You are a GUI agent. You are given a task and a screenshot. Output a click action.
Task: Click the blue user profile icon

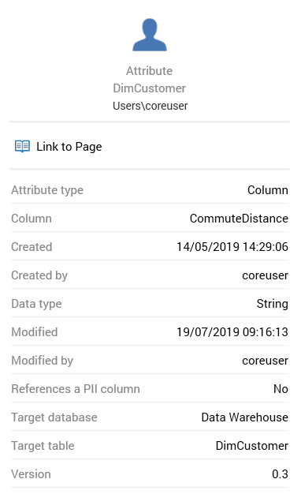click(150, 35)
